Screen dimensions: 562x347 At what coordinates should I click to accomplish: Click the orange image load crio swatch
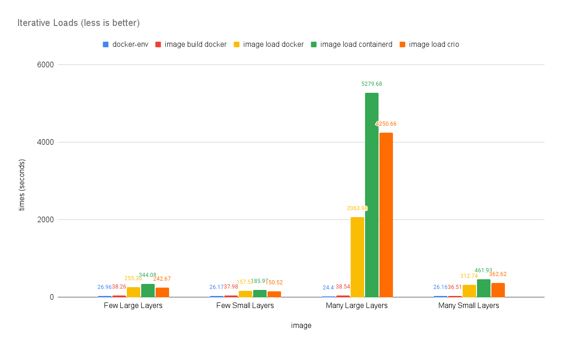click(403, 45)
